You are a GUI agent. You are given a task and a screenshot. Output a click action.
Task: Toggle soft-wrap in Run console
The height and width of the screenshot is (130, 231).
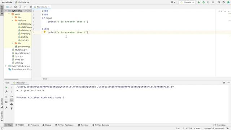tap(12, 96)
